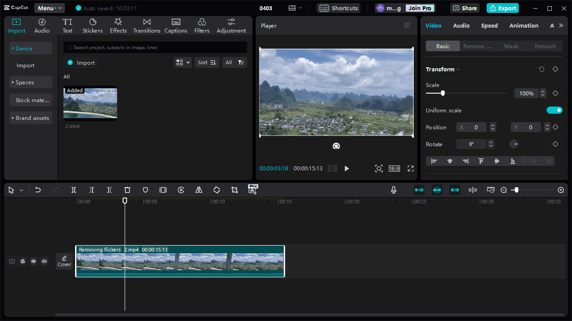Hide the video track with eye icon
This screenshot has width=572, height=321.
click(x=34, y=261)
